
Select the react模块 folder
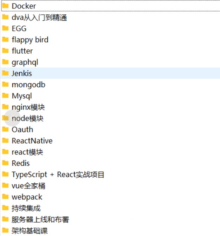pos(27,152)
